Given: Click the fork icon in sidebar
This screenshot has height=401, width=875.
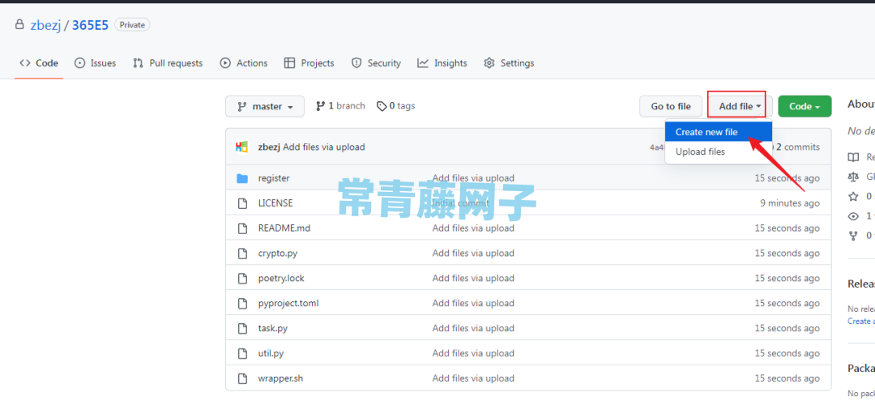Looking at the screenshot, I should 853,236.
